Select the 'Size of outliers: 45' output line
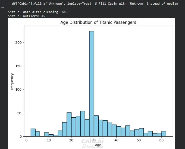This screenshot has height=149, width=185. (27, 16)
